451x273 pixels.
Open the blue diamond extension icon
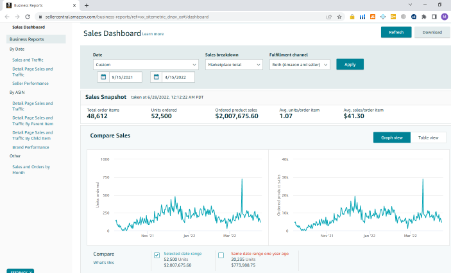click(383, 17)
